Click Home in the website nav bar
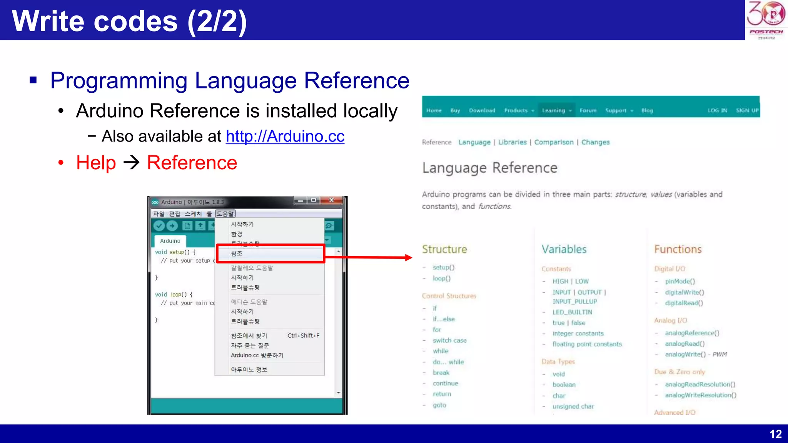 (x=434, y=110)
